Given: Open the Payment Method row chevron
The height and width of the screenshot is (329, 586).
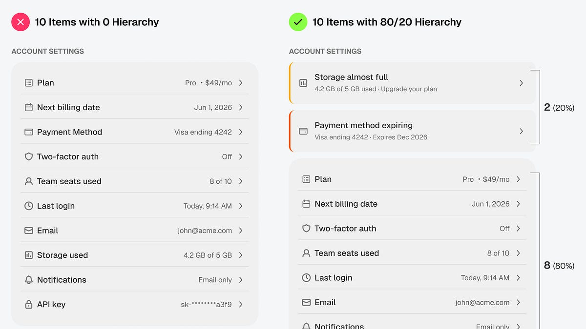Looking at the screenshot, I should click(241, 132).
